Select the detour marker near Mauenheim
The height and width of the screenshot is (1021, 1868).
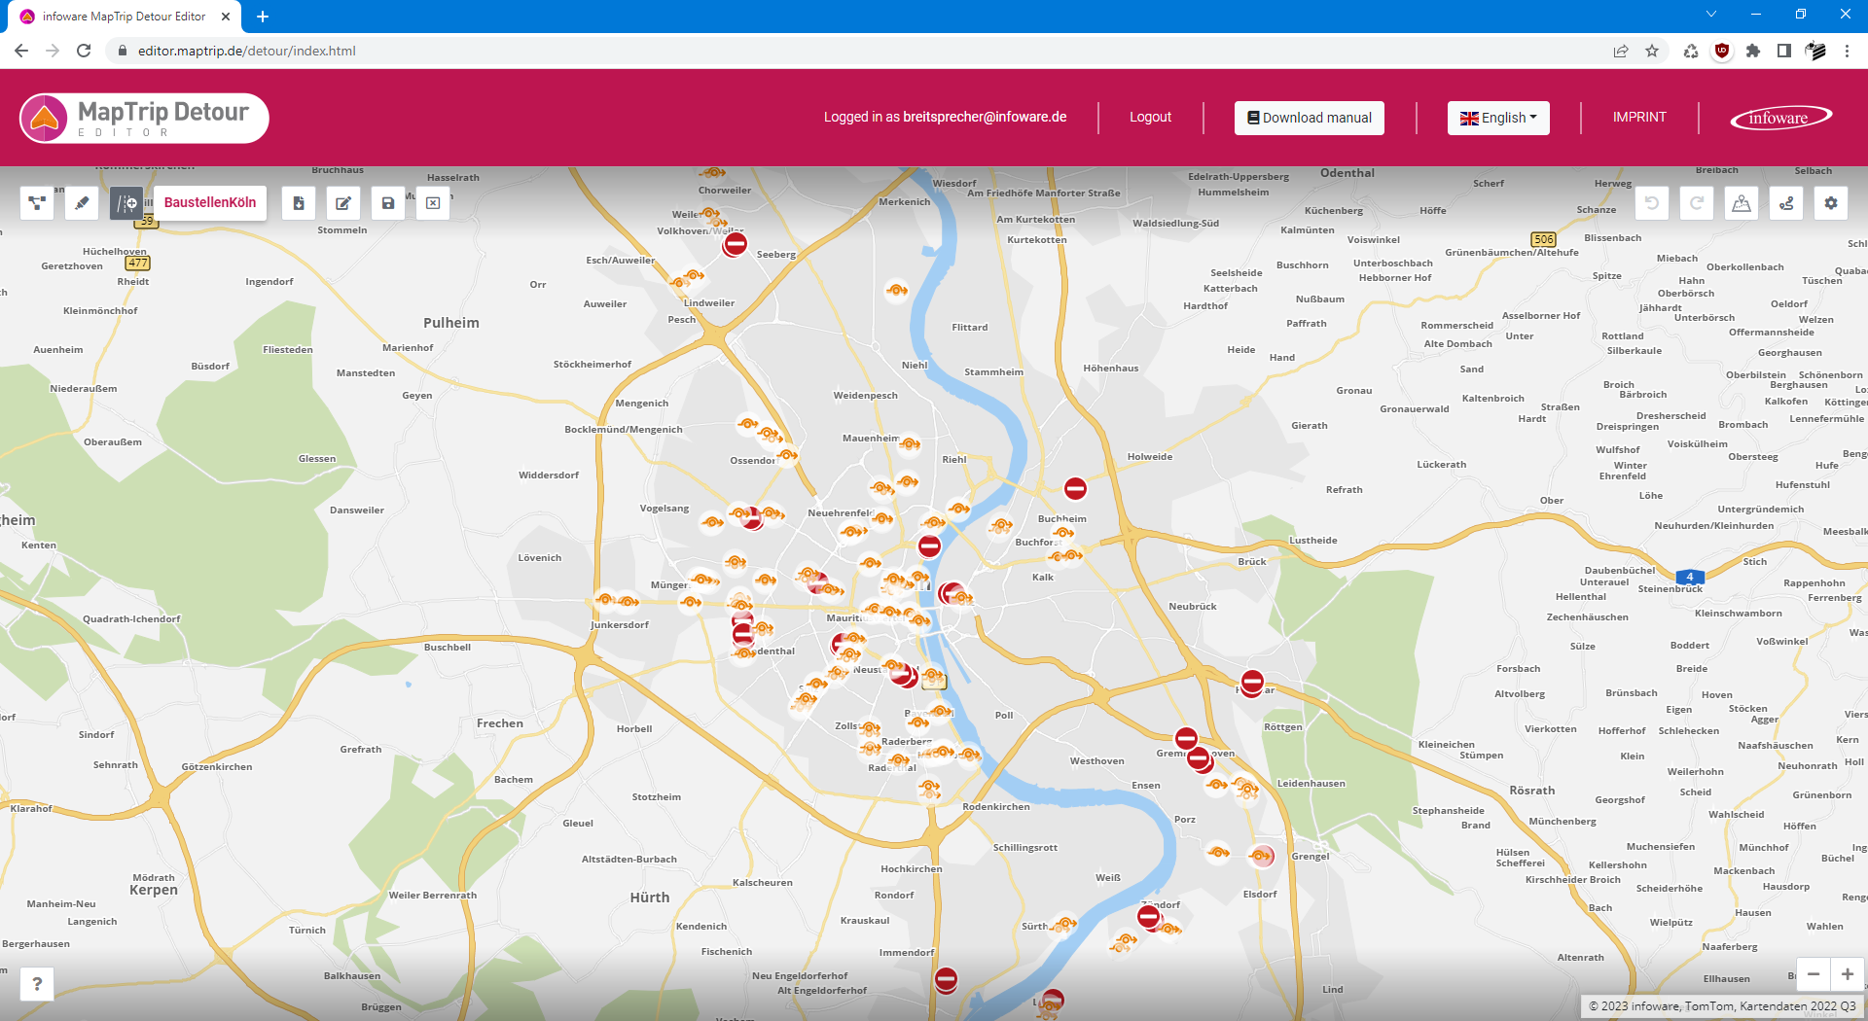[909, 444]
